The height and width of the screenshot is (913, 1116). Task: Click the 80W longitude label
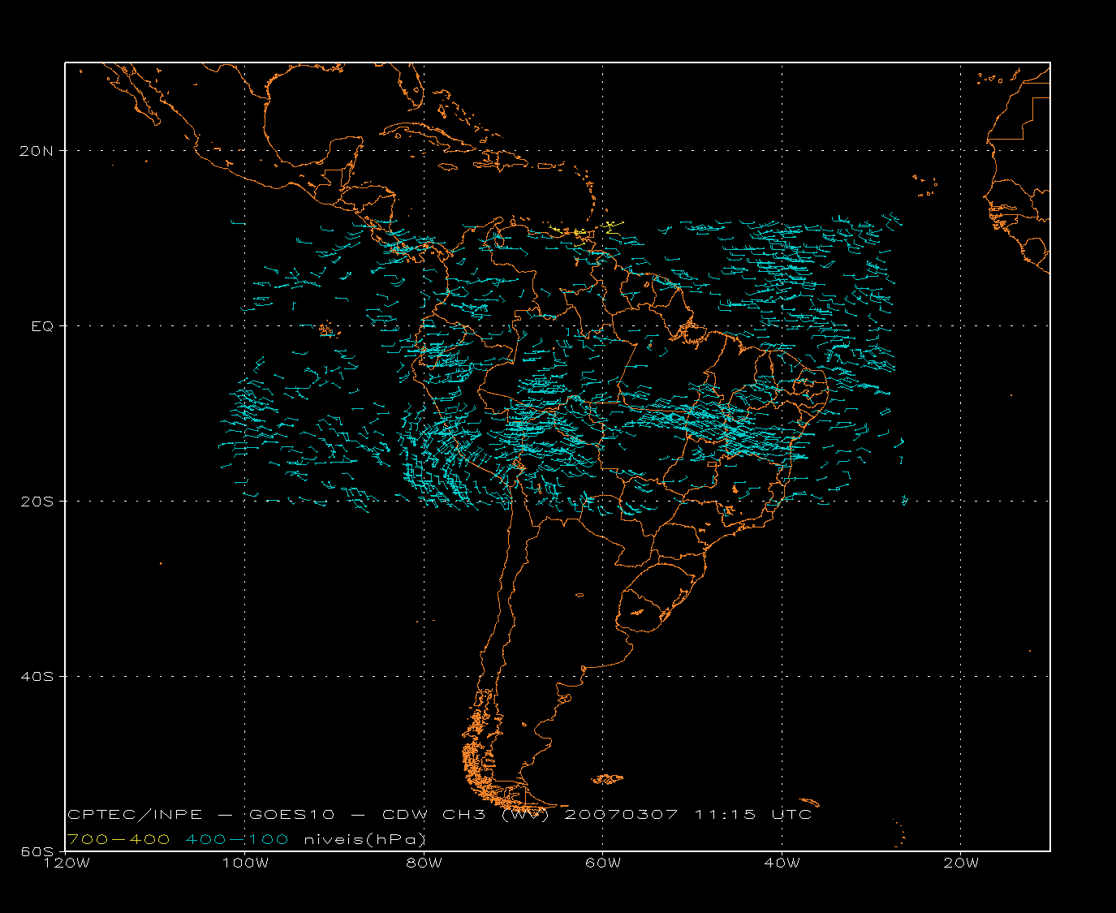pyautogui.click(x=424, y=863)
